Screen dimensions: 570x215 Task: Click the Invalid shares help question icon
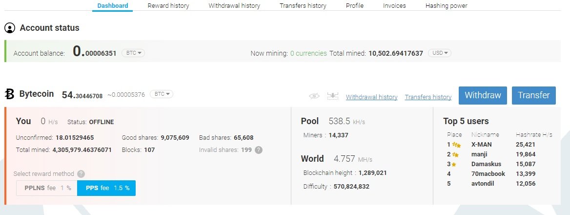259,150
